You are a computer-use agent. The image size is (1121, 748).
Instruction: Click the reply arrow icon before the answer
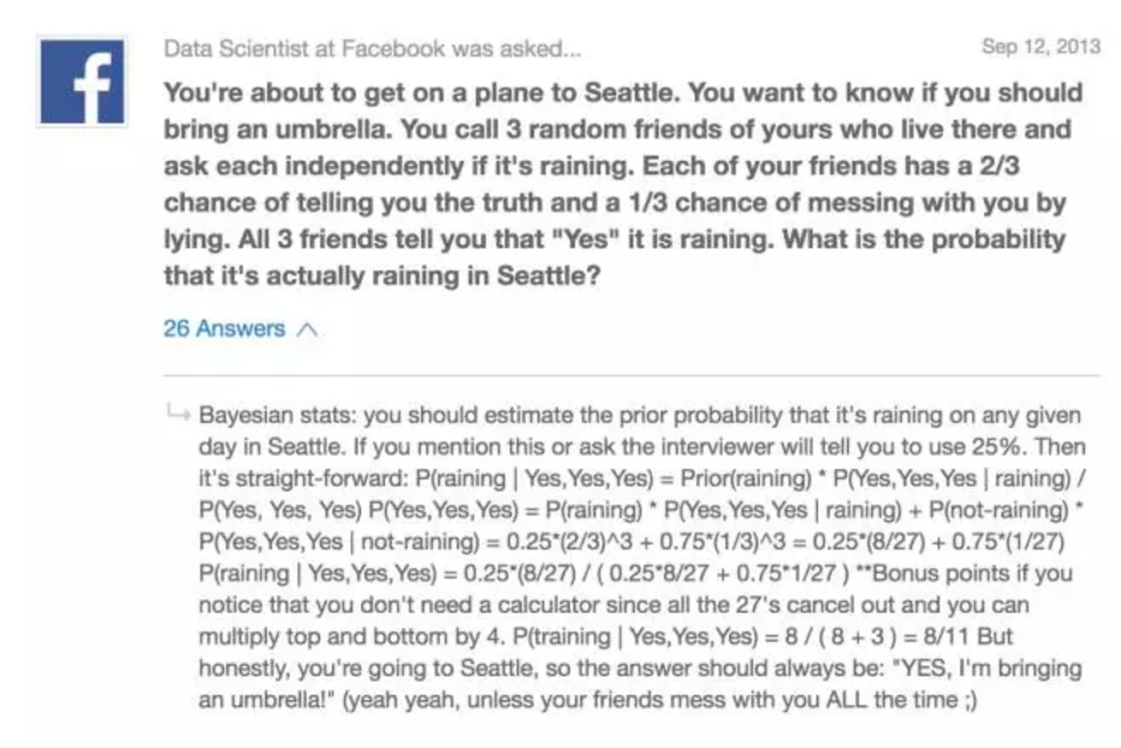[x=177, y=414]
